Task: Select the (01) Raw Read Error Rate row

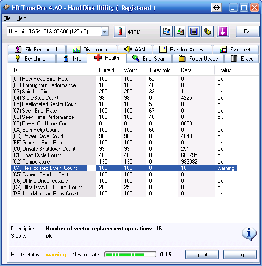Action: point(124,79)
